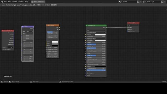The height and width of the screenshot is (94, 167).
Task: Click the Back to Previous button
Action: 38,2
